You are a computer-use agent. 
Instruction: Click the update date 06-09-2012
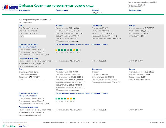tap(116, 39)
